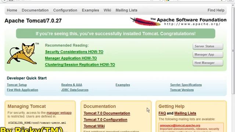
Task: Follow the manager webapp link
Action: [59, 113]
